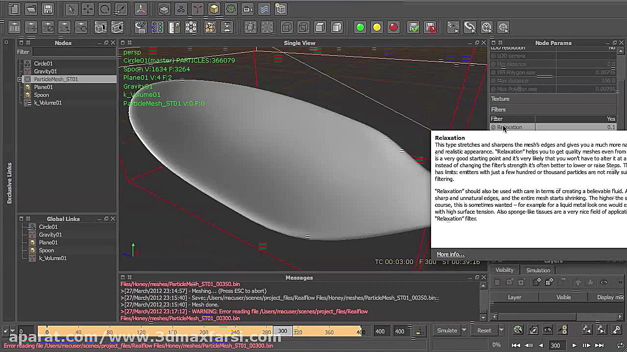Create a mesh node with the green sphere icon
Viewport: 627px width, 352px height.
[230, 9]
